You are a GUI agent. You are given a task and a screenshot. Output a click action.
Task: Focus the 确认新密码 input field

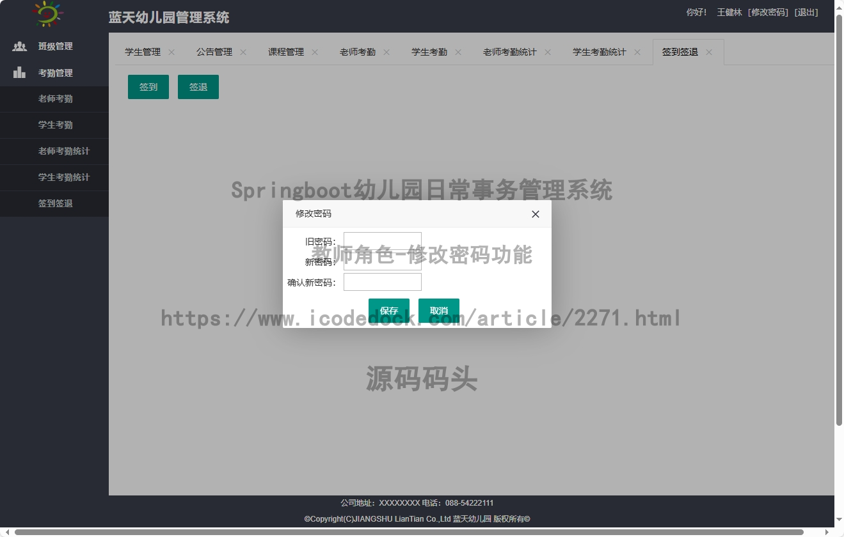click(383, 282)
